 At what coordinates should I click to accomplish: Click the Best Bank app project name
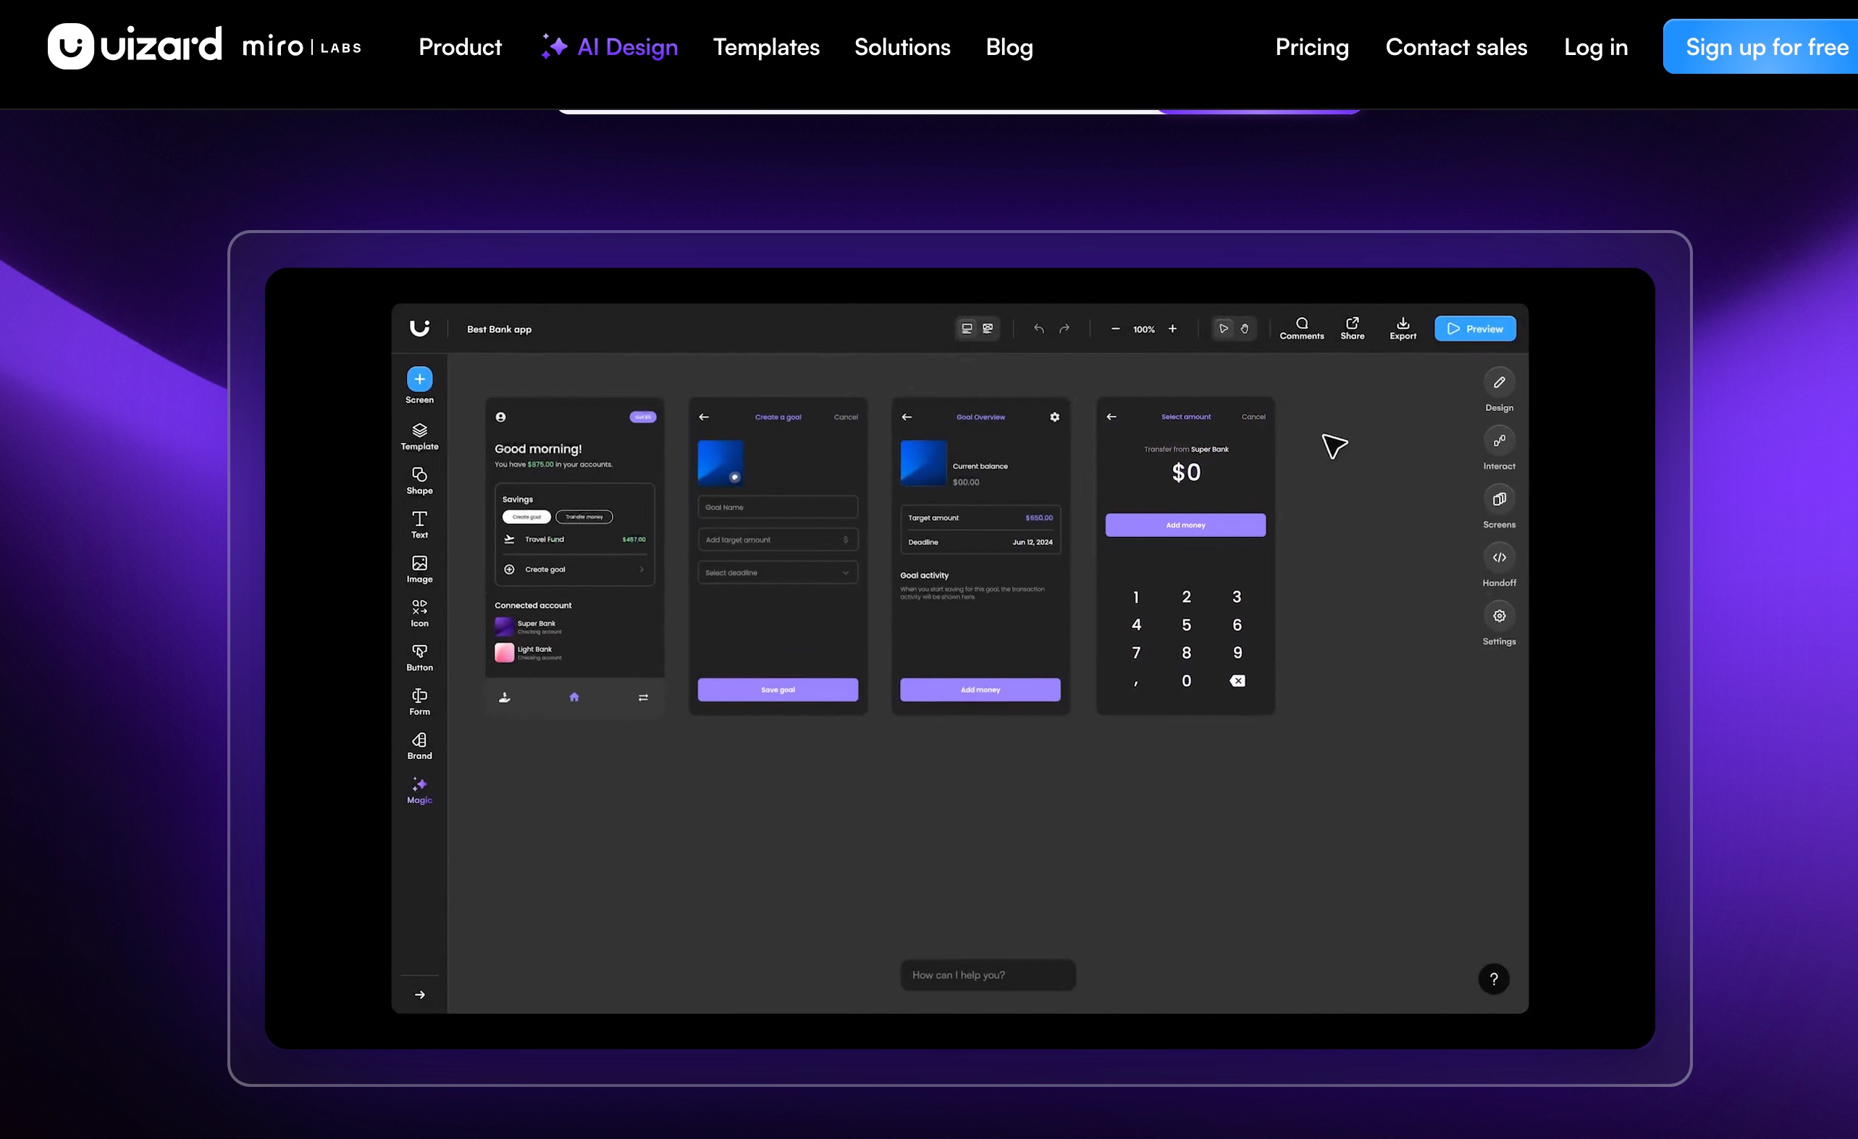(x=499, y=329)
